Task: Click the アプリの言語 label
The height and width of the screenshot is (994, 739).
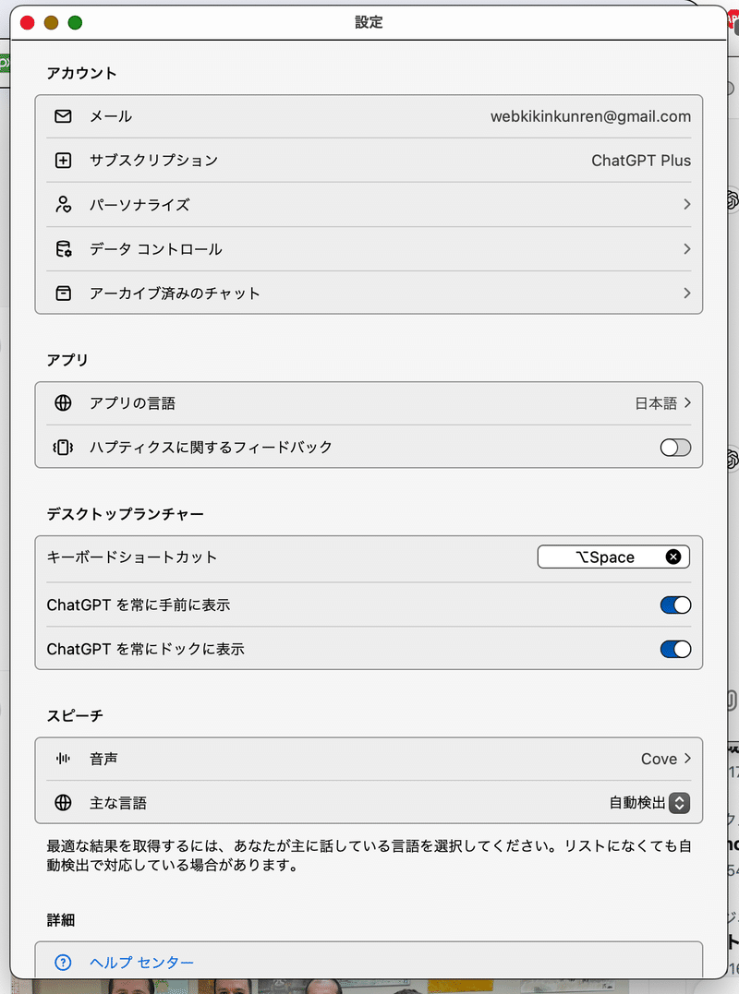Action: [133, 402]
